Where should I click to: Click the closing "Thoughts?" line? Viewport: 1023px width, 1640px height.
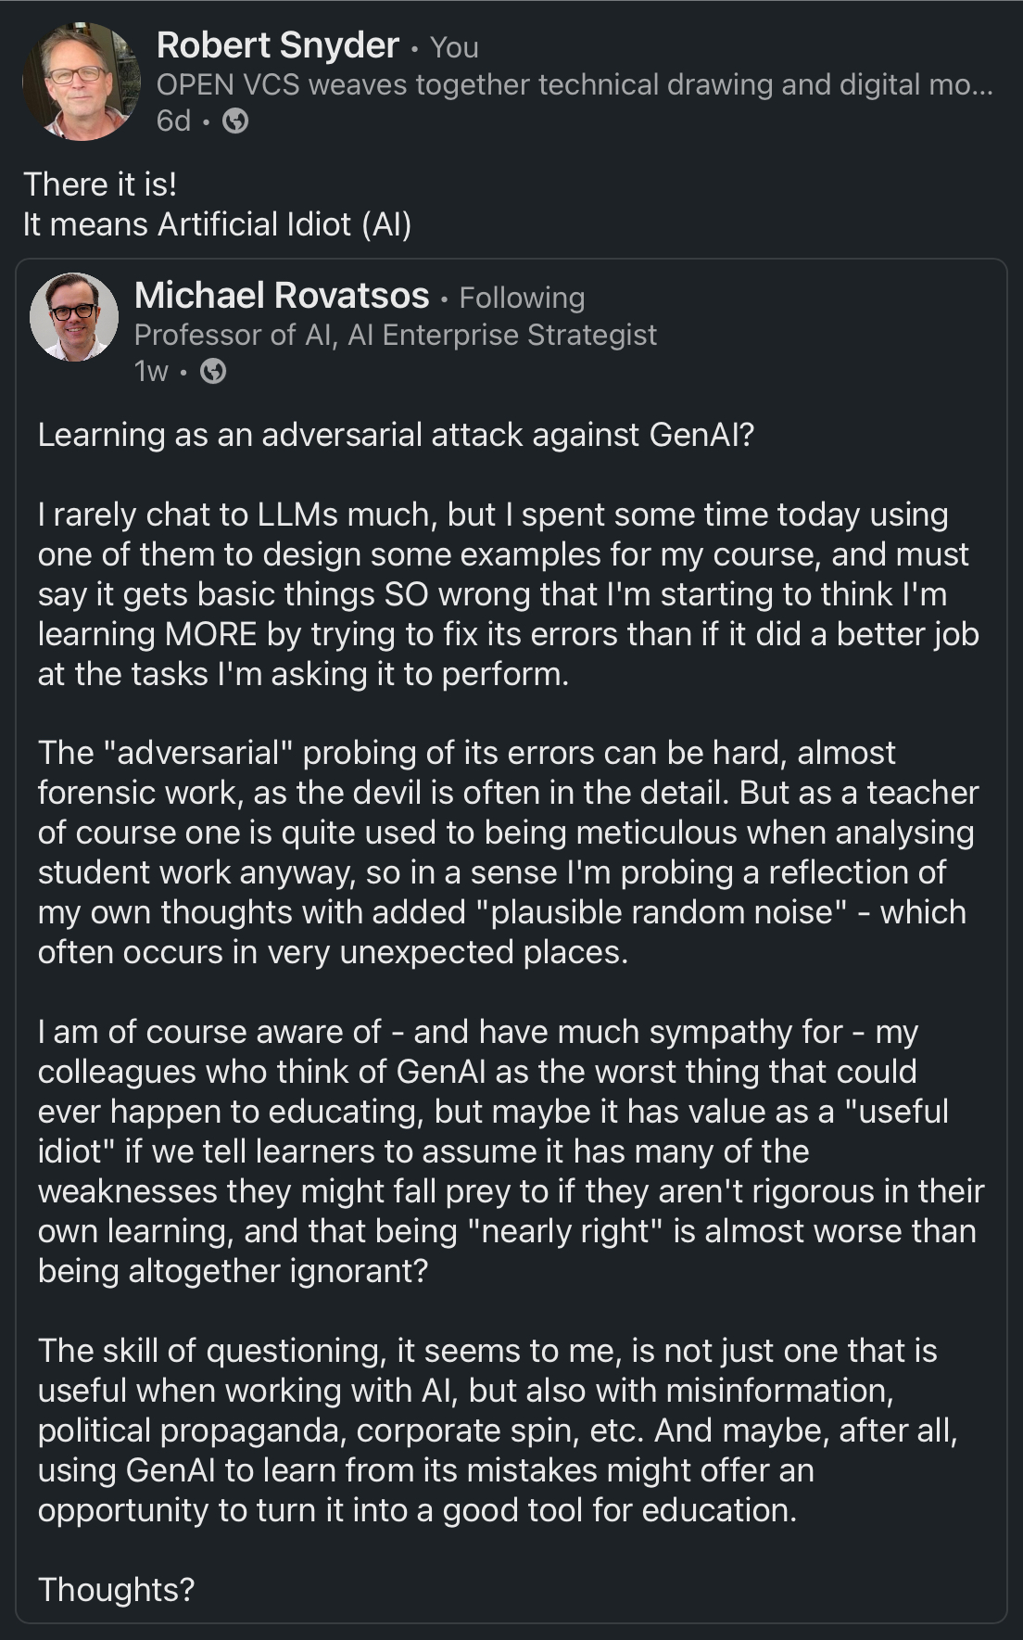116,1589
